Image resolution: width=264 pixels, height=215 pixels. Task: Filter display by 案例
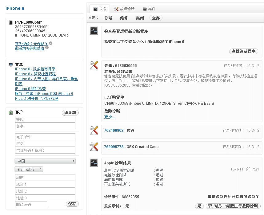pyautogui.click(x=140, y=18)
